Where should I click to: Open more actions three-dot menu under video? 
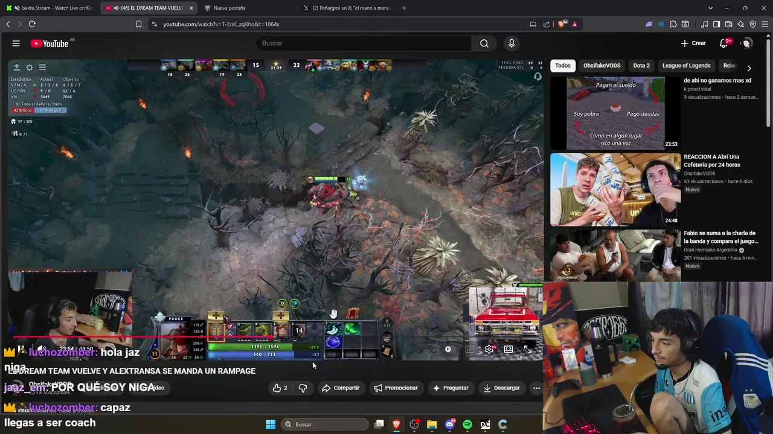click(536, 388)
